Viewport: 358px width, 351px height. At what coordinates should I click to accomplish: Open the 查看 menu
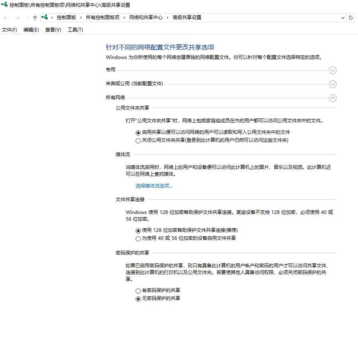click(53, 29)
